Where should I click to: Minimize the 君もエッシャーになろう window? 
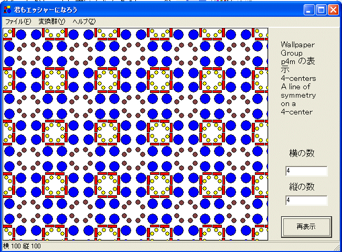coord(309,10)
